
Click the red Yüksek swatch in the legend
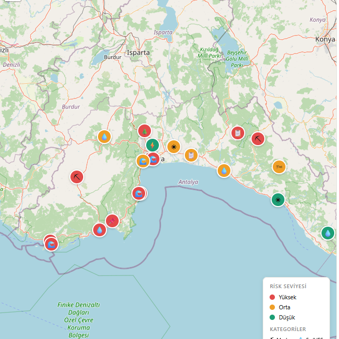tap(273, 297)
